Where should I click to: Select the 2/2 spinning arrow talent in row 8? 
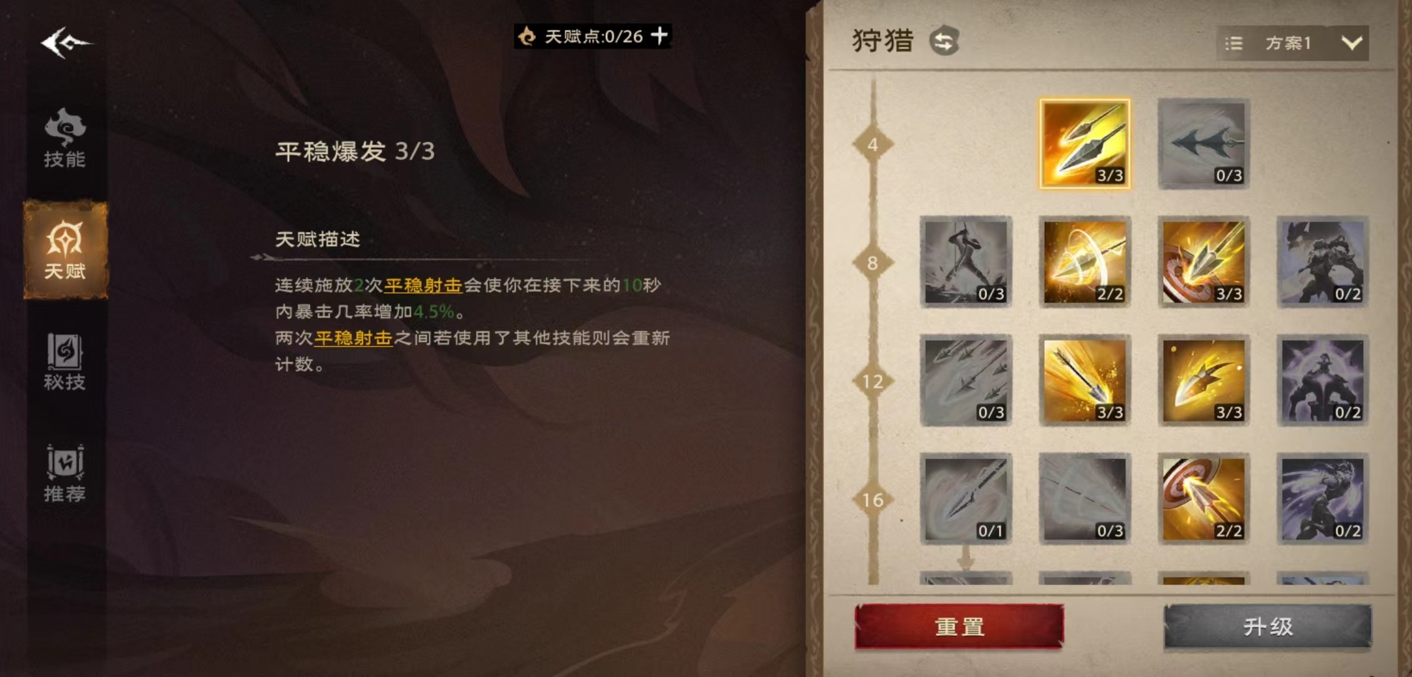tap(1085, 262)
